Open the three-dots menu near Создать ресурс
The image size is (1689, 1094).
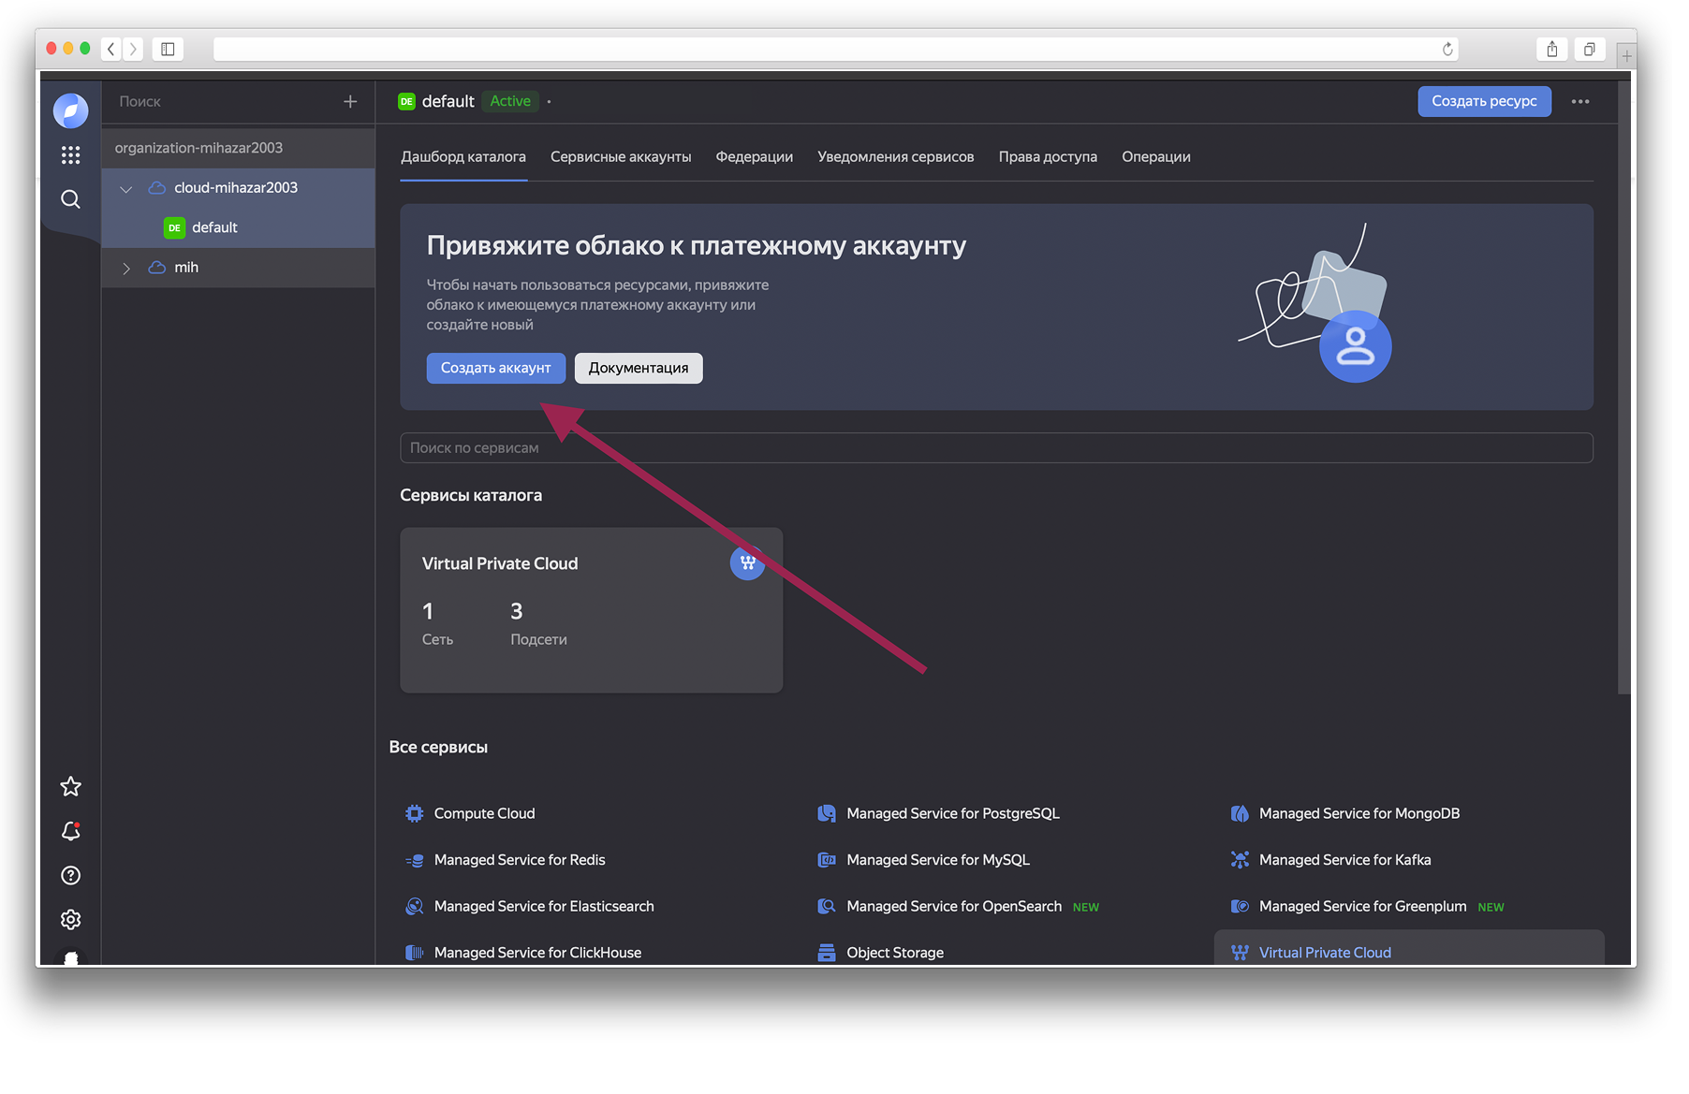click(x=1580, y=102)
